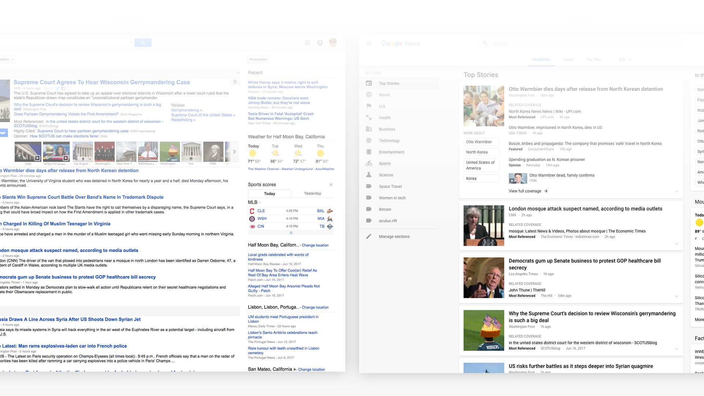
Task: Click the Korea topic chip
Action: [x=481, y=179]
